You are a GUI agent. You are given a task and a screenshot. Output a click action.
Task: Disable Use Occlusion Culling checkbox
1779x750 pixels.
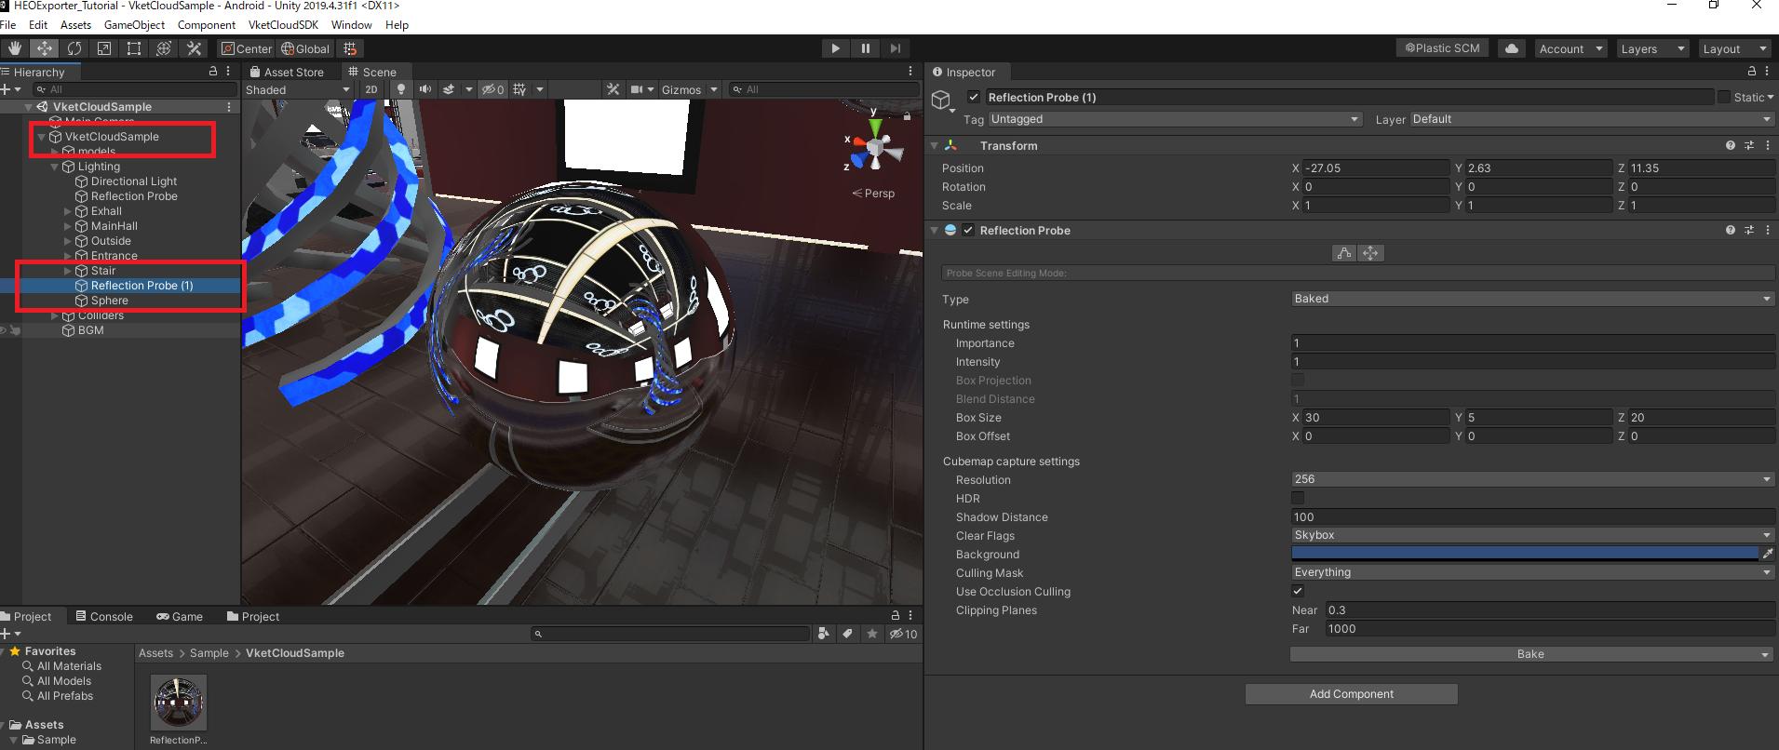(x=1298, y=592)
